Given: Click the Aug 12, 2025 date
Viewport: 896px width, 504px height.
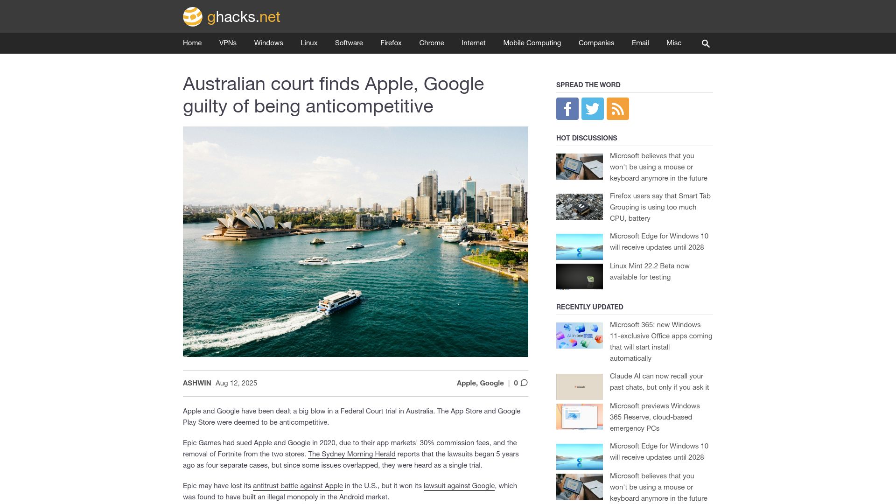Looking at the screenshot, I should coord(236,383).
